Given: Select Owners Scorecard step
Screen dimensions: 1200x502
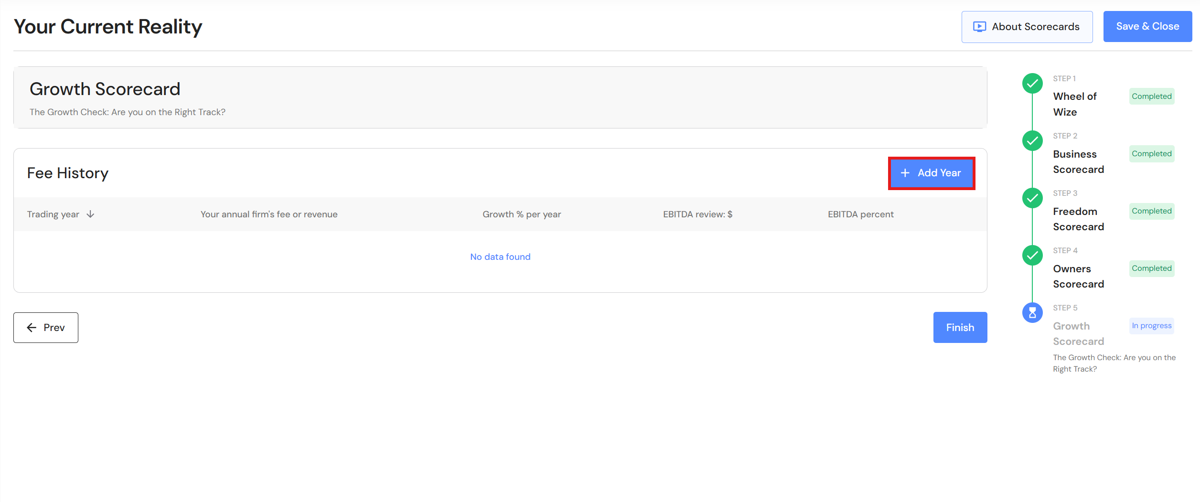Looking at the screenshot, I should point(1078,276).
